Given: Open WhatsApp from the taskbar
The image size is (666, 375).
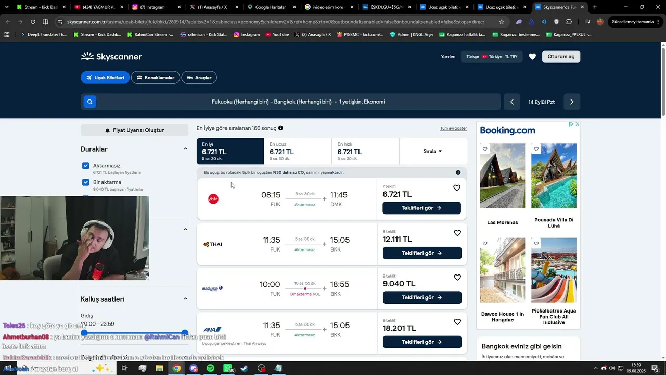Looking at the screenshot, I should tap(227, 368).
